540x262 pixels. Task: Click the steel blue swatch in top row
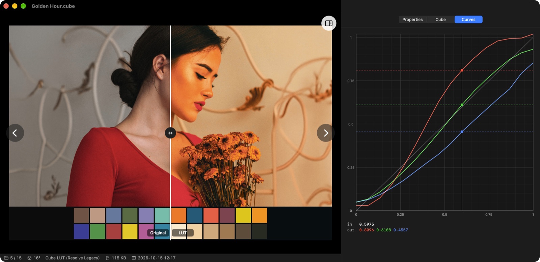pos(114,215)
